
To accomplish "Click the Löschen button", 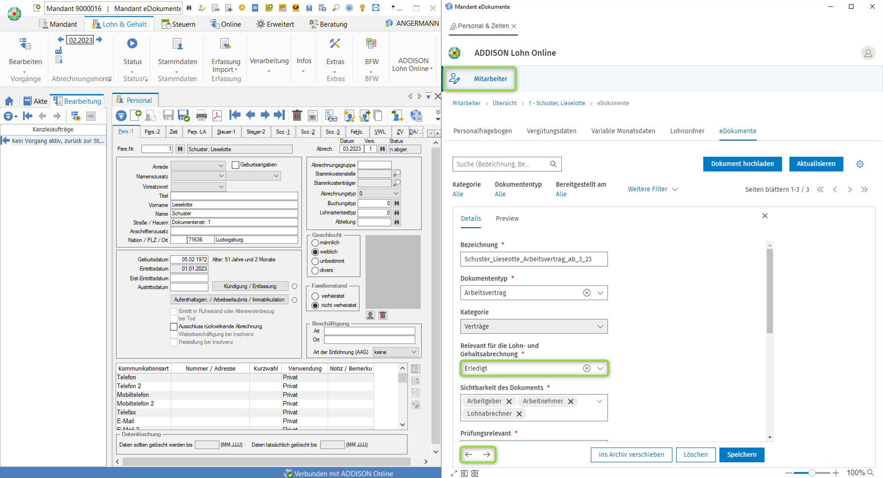I will point(695,454).
